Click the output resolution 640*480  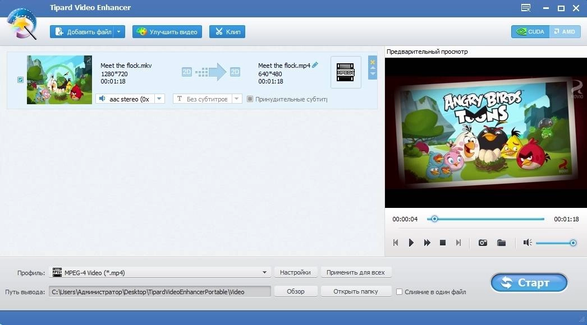(270, 73)
